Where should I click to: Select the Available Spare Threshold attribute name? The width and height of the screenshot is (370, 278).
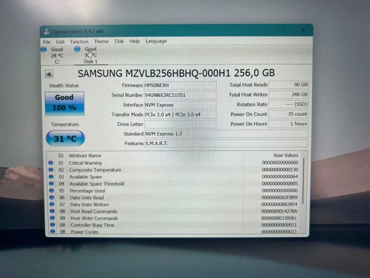97,183
